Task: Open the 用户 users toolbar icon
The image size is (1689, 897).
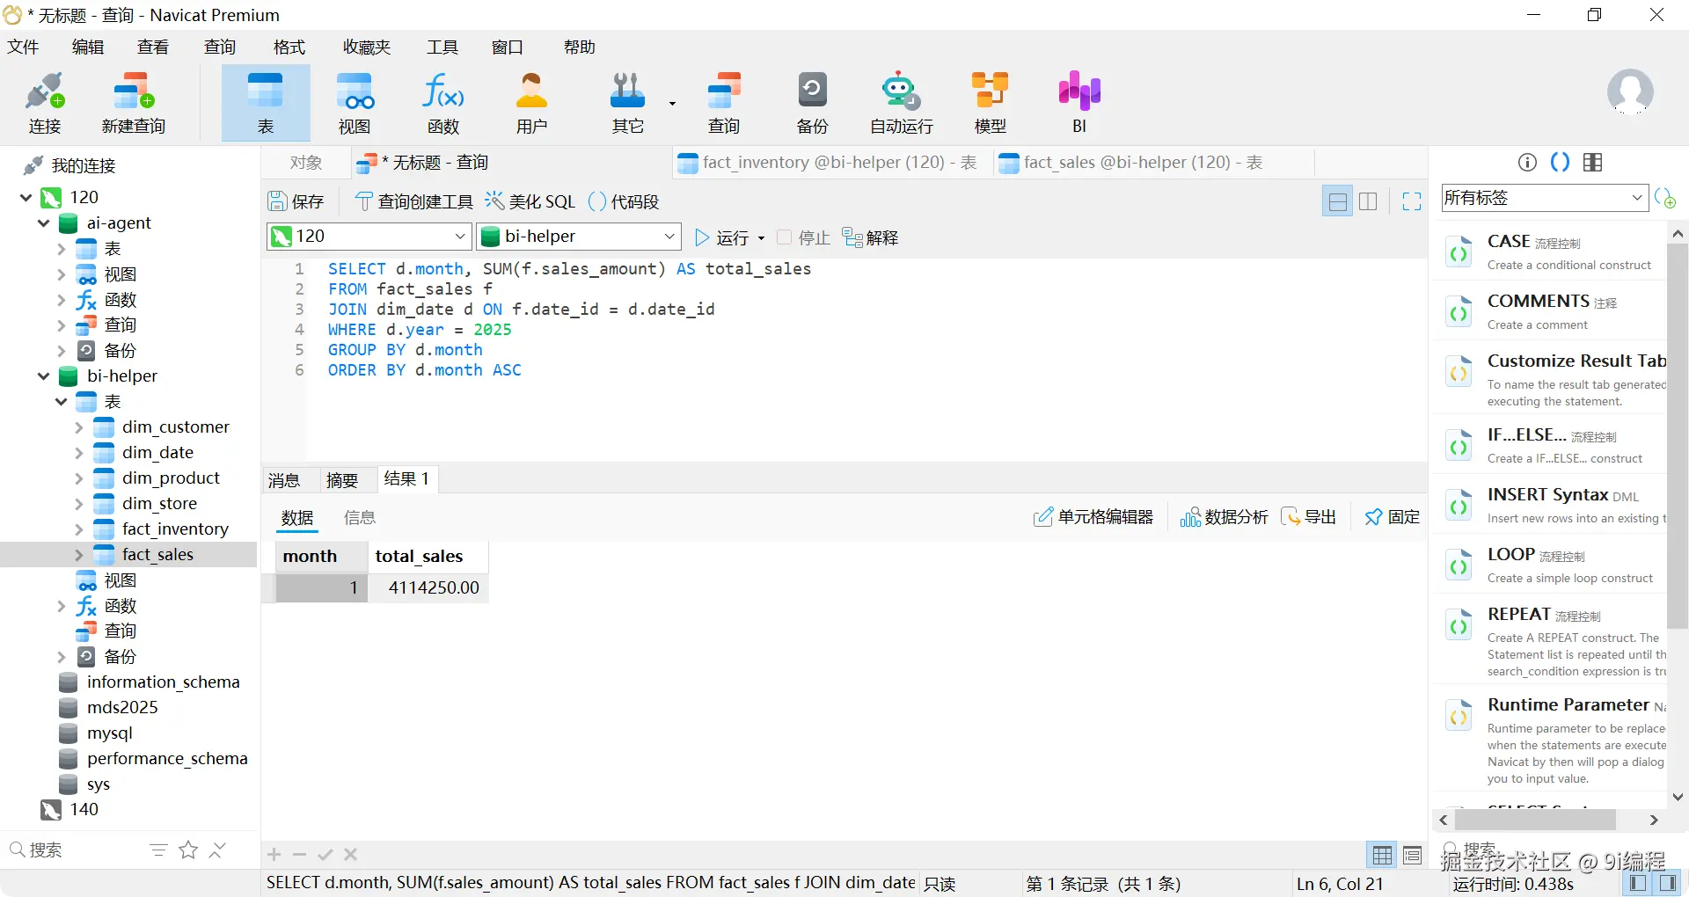Action: point(531,103)
